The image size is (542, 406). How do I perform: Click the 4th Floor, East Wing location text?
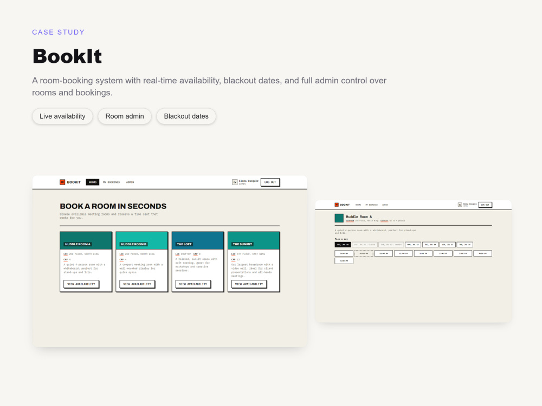pos(251,254)
